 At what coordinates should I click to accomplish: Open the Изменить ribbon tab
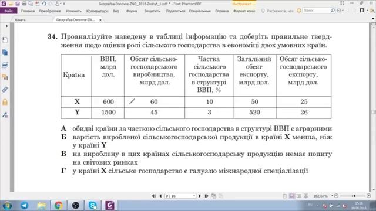click(73, 11)
